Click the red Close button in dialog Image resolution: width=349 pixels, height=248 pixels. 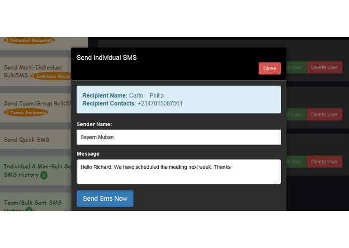coord(270,68)
